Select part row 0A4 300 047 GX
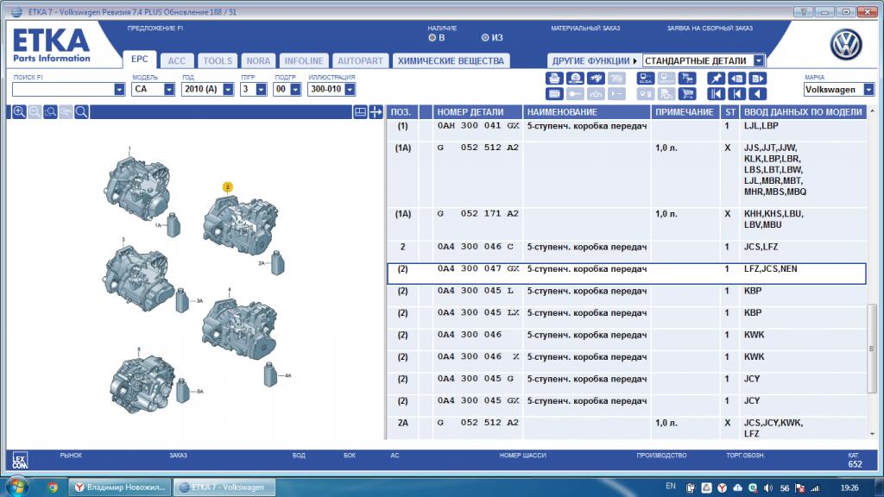The height and width of the screenshot is (497, 884). click(627, 274)
